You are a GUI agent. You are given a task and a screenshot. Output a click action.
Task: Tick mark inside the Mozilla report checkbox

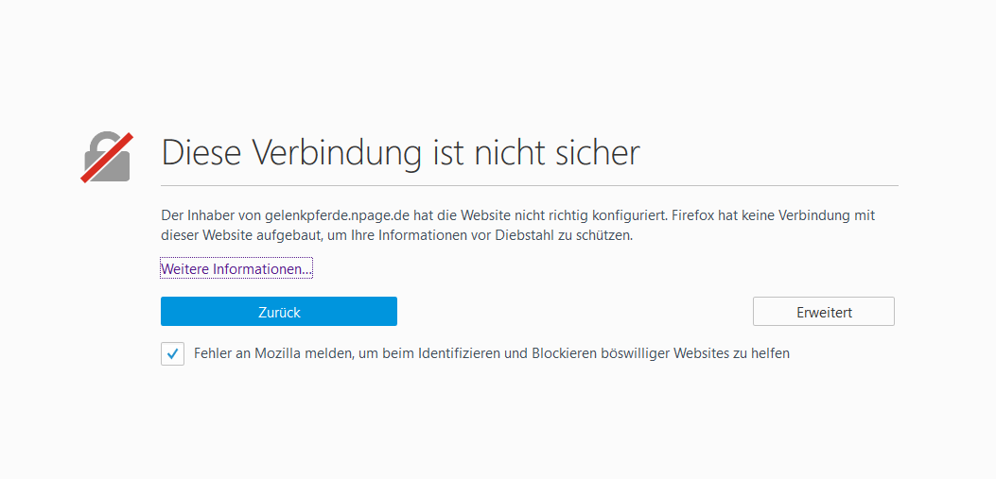(172, 353)
